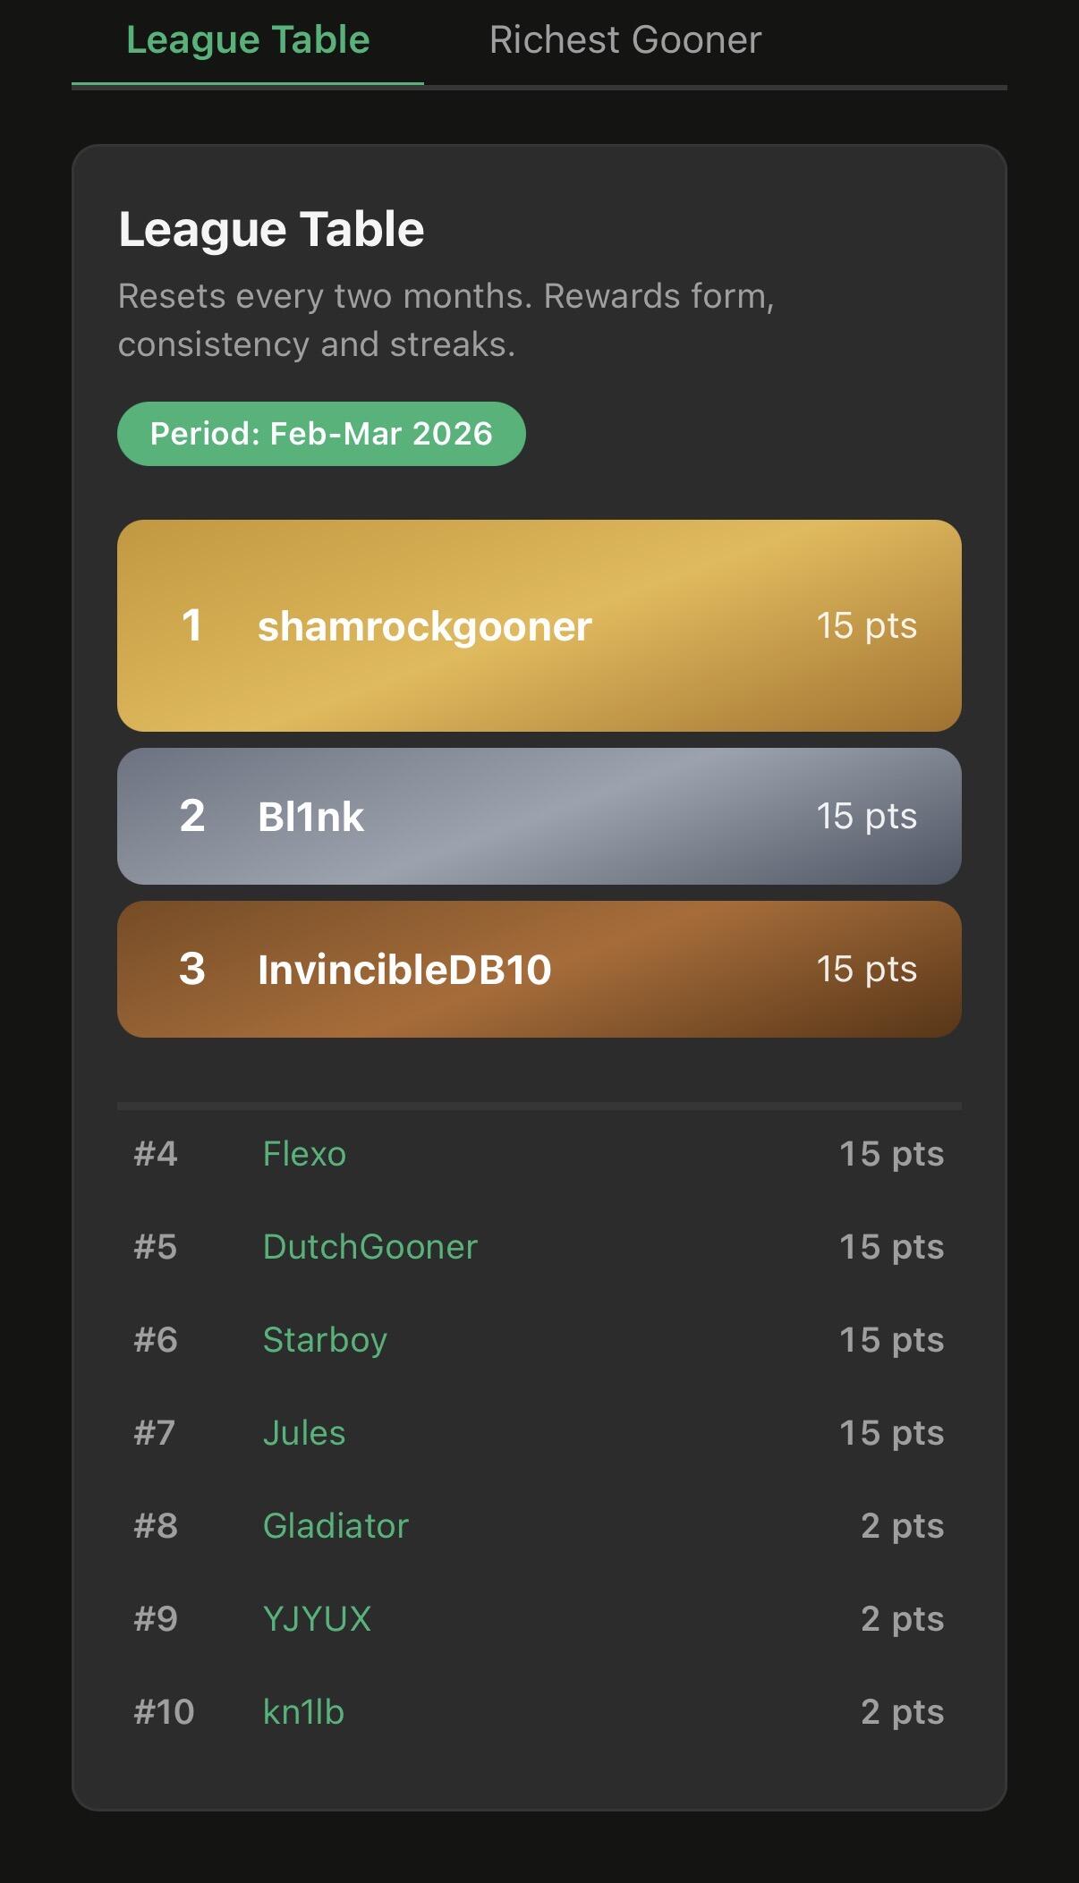Click shamrockgooner's 15 pts score

pyautogui.click(x=866, y=625)
